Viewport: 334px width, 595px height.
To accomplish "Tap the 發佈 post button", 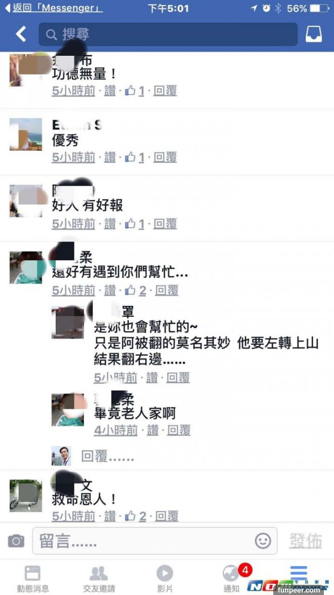I will [x=306, y=541].
